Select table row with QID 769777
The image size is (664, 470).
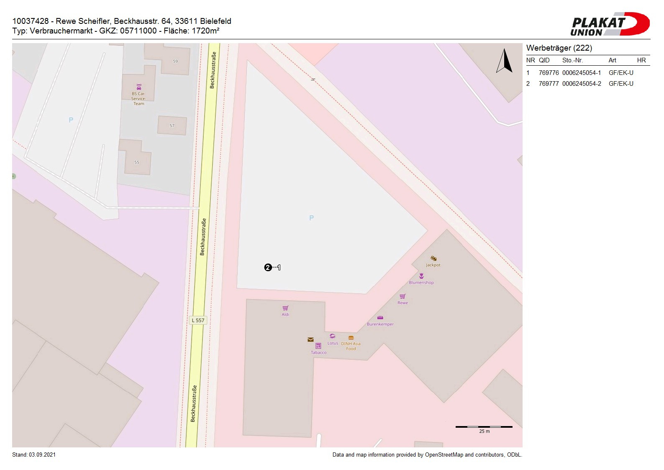coord(587,84)
